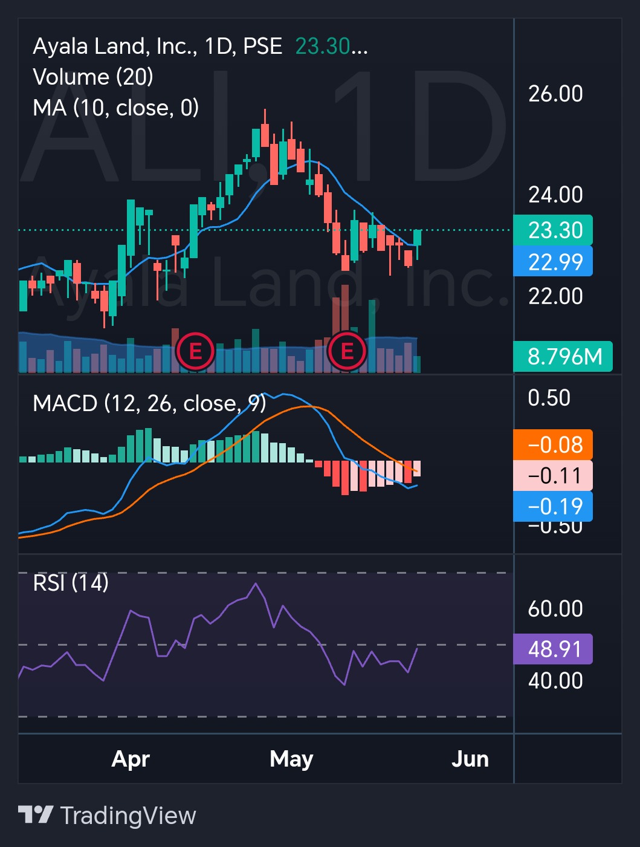
Task: Click the 40.00 RSI axis label
Action: click(555, 681)
